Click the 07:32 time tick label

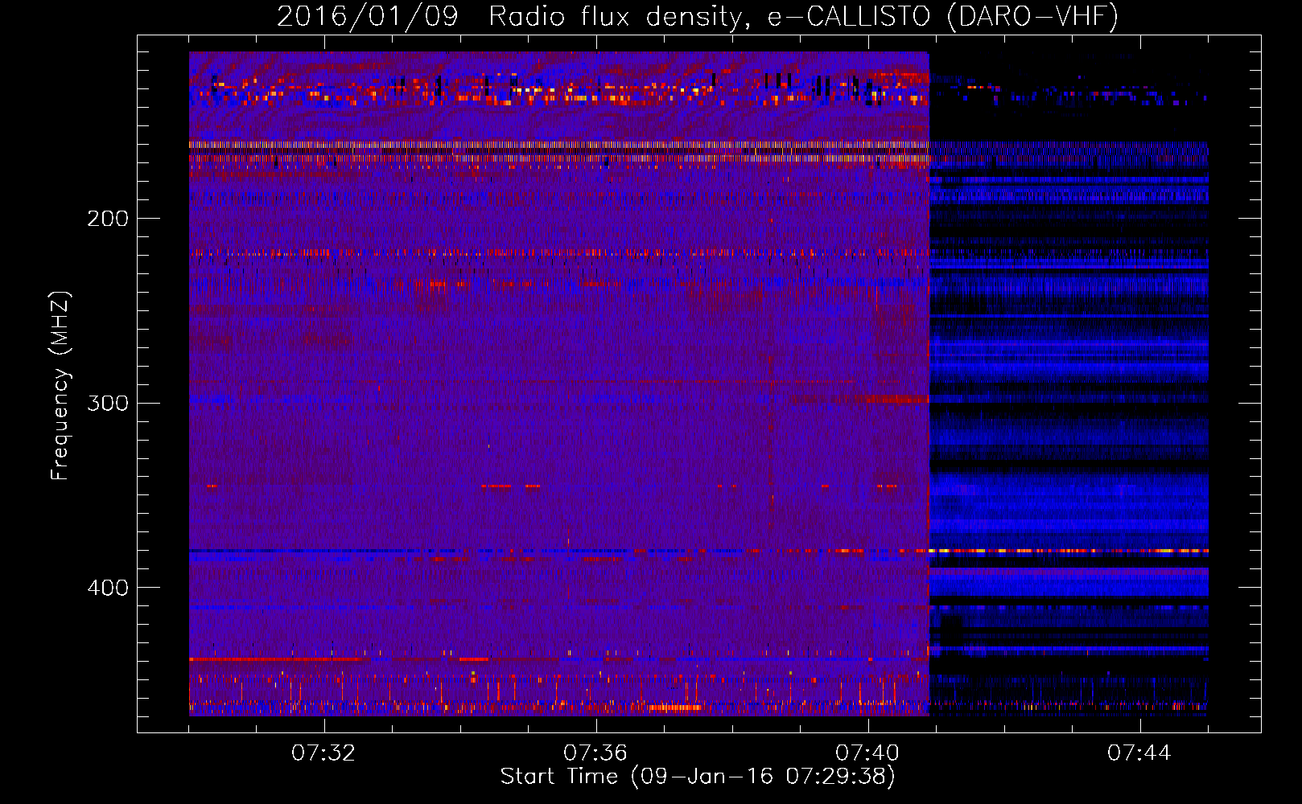click(x=323, y=753)
